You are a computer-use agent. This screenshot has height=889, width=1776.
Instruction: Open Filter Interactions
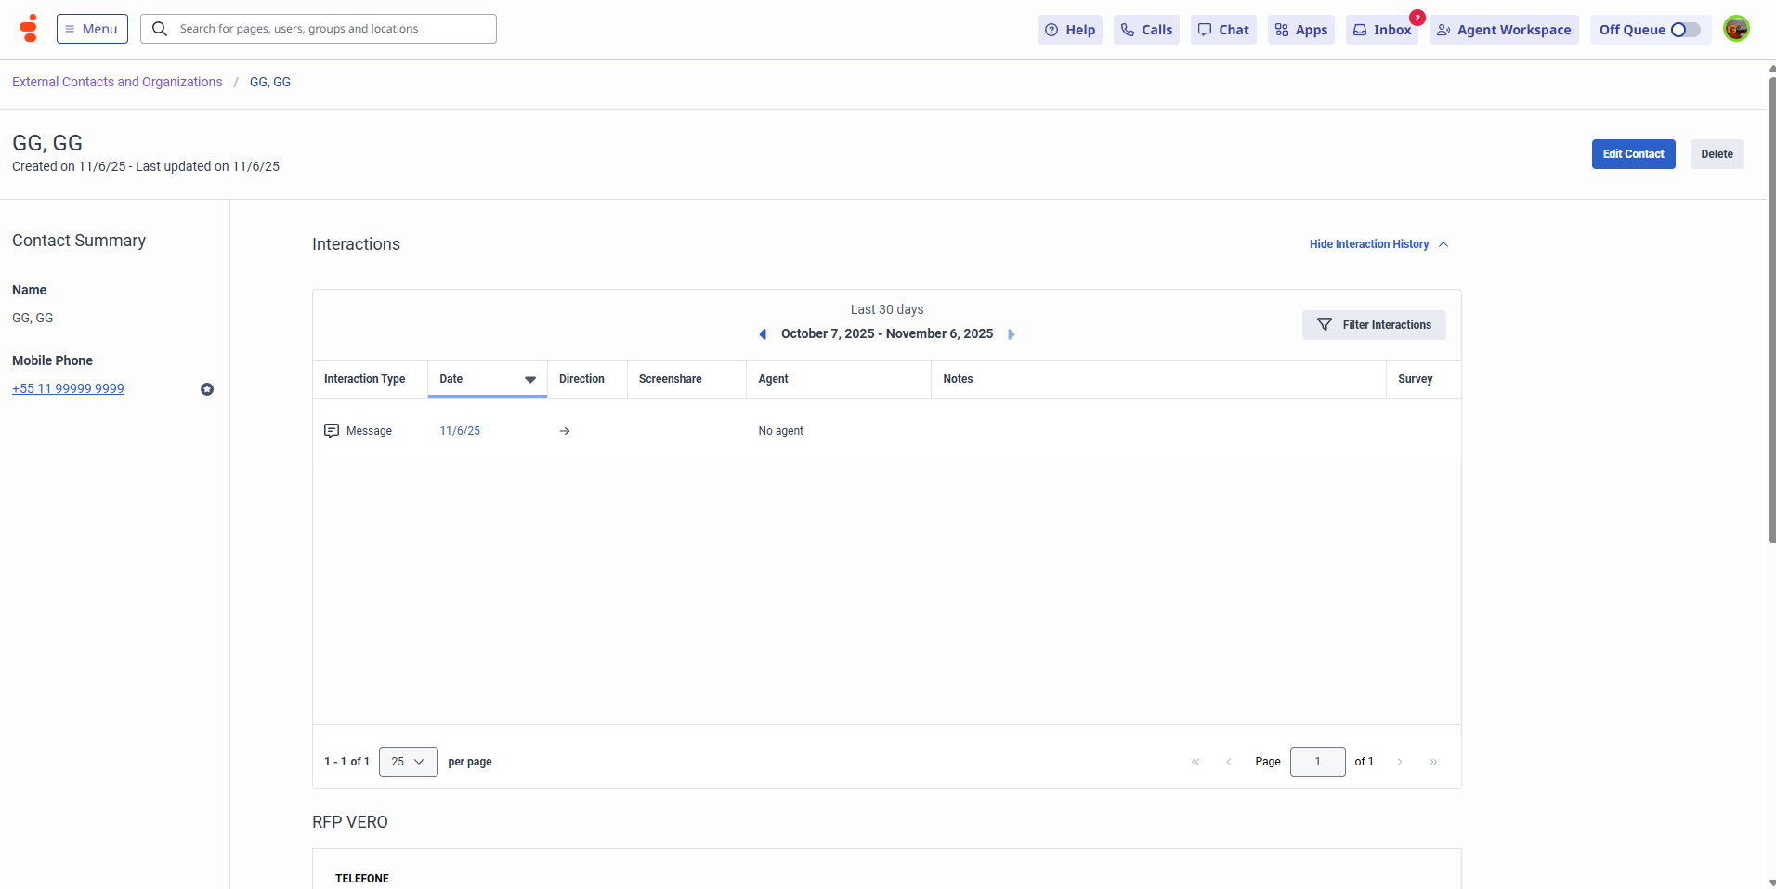pos(1374,325)
